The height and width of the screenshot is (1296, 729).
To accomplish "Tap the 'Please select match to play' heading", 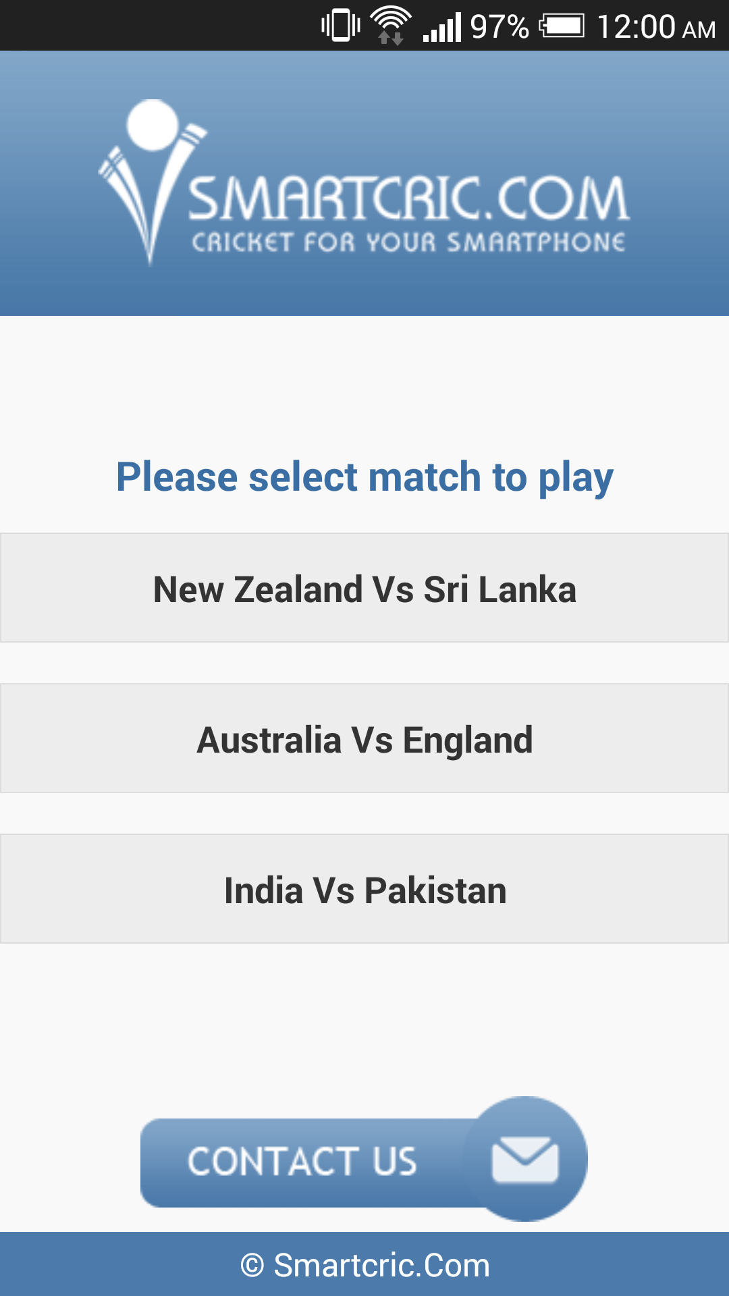I will (x=364, y=477).
